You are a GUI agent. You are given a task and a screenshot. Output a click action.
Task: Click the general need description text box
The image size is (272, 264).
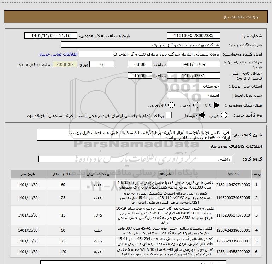(x=134, y=135)
